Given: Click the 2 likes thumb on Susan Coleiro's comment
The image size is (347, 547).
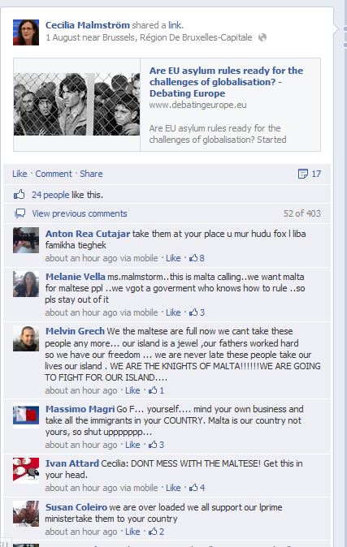Looking at the screenshot, I should [153, 532].
